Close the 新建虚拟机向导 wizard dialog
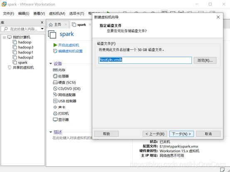Screen dimensions: 230x172 218,17
